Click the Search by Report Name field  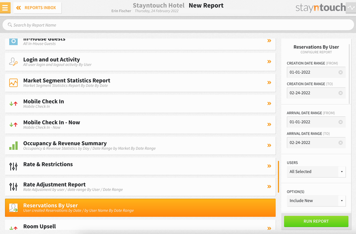coord(178,25)
